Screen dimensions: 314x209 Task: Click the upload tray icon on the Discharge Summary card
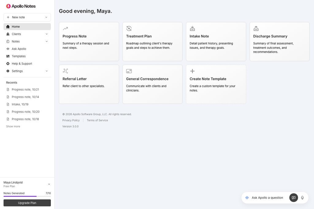click(256, 28)
